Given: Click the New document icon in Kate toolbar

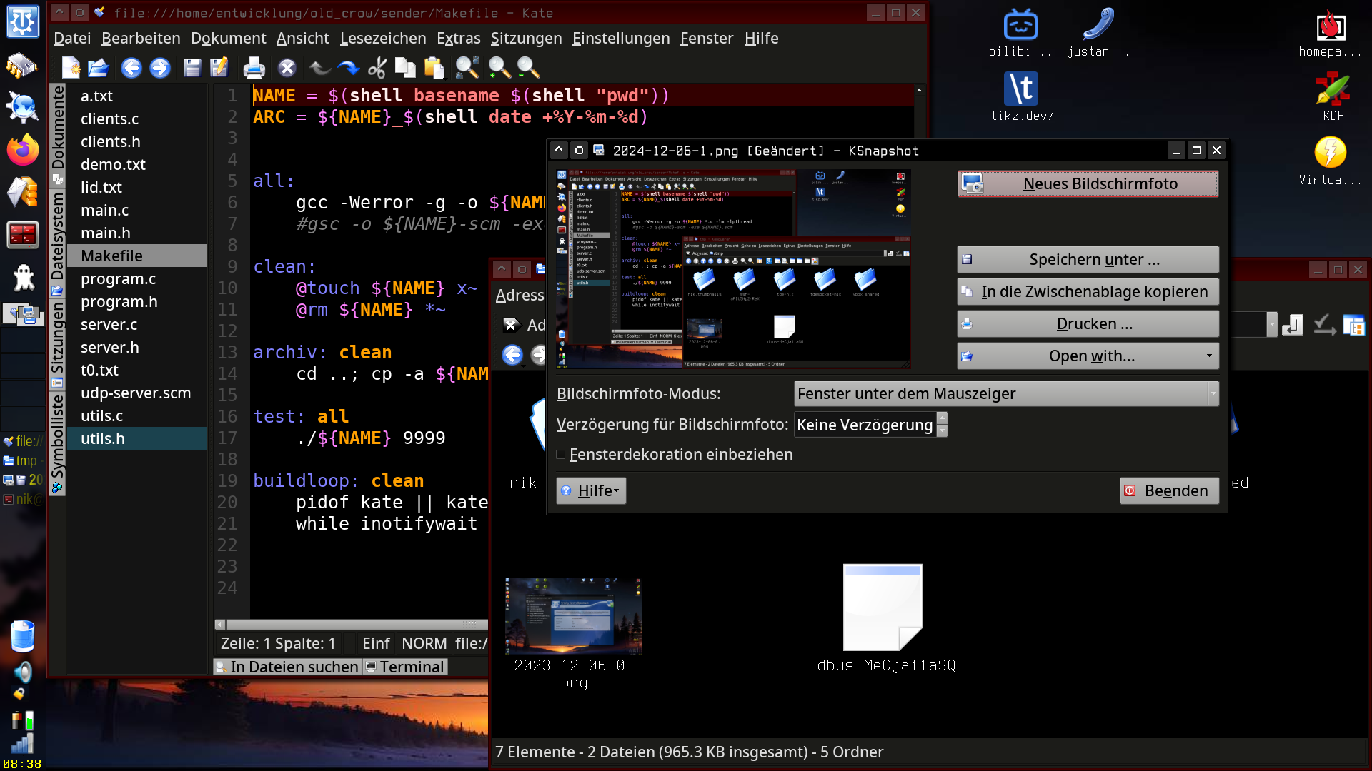Looking at the screenshot, I should pyautogui.click(x=71, y=68).
